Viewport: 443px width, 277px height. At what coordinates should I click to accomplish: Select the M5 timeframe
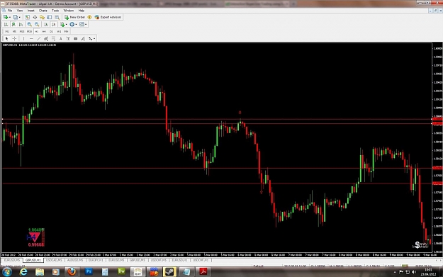coord(14,31)
